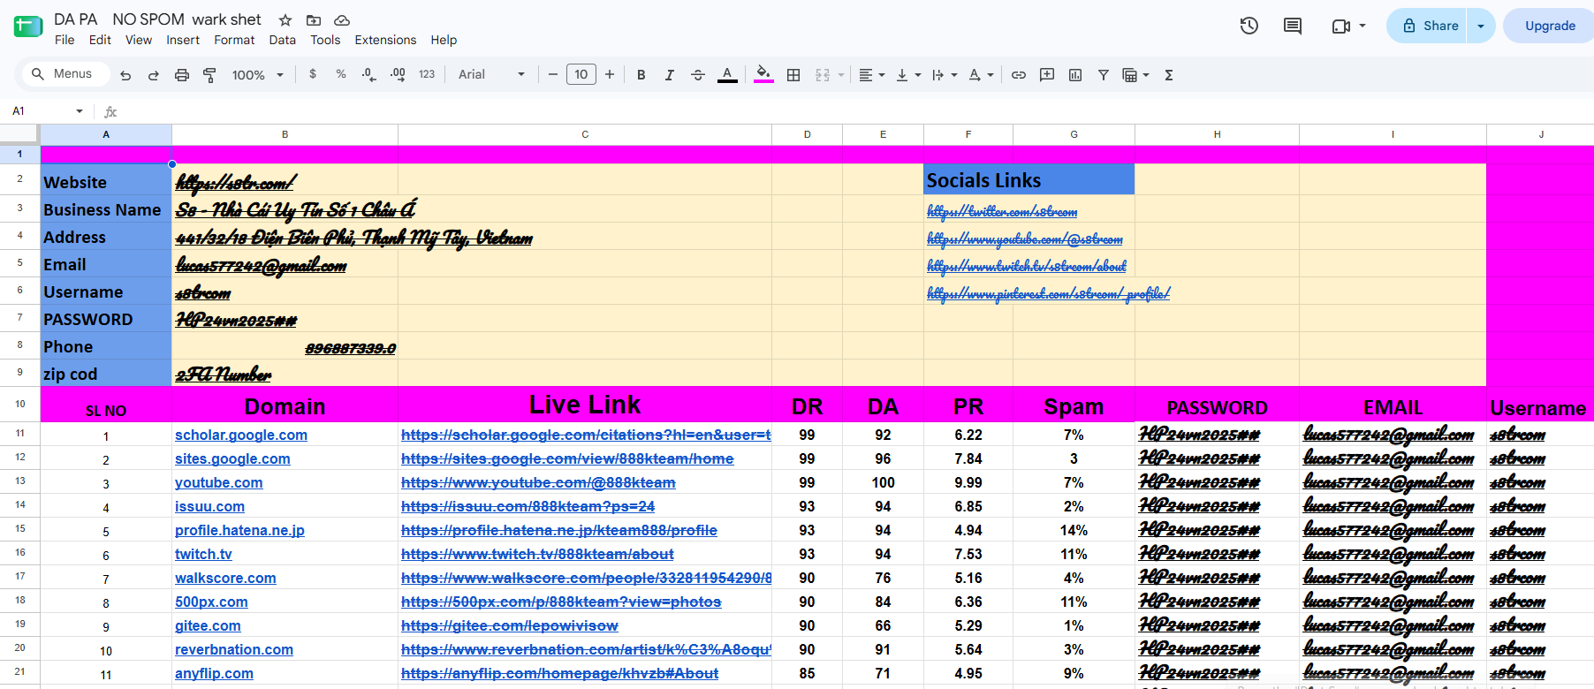This screenshot has height=689, width=1594.
Task: Click the Live Link header cell
Action: click(x=585, y=405)
